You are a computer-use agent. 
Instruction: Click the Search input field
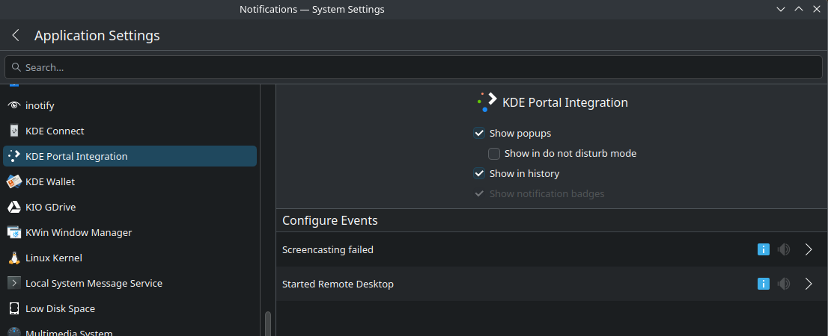click(413, 67)
